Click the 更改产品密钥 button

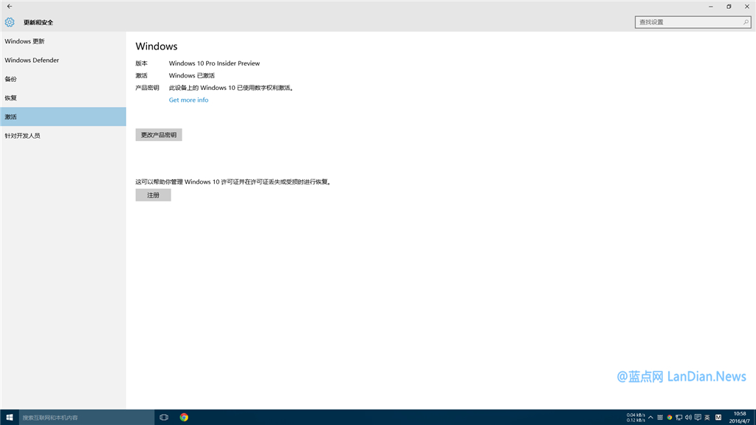pos(158,134)
